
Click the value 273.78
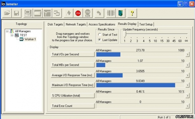[x=140, y=50]
